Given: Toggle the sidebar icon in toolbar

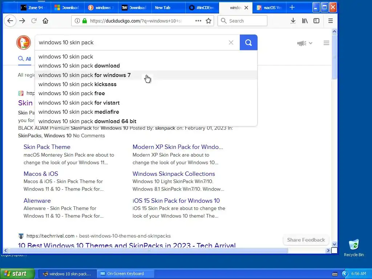Looking at the screenshot, I should tap(316, 21).
